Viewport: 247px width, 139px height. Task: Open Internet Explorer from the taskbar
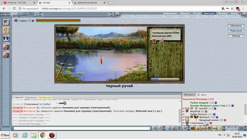[25, 135]
